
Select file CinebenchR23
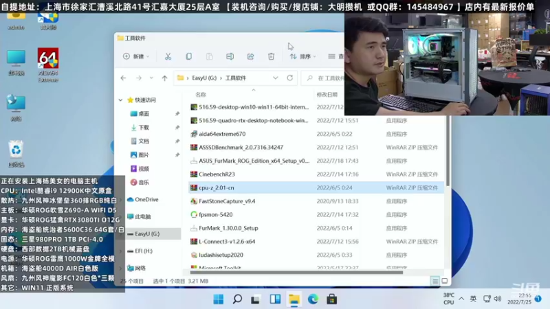pyautogui.click(x=217, y=174)
